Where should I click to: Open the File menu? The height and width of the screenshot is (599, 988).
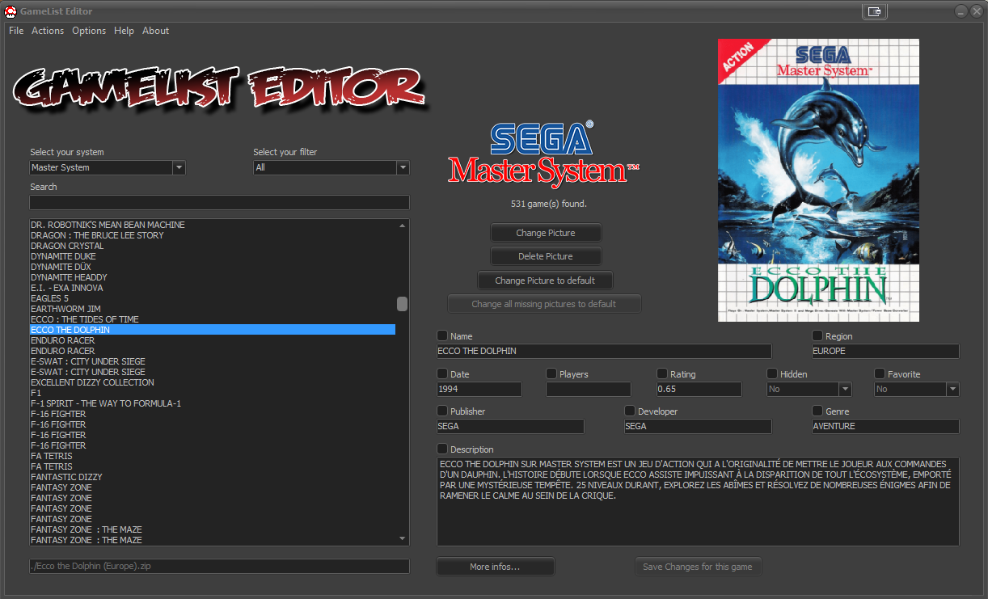[16, 31]
